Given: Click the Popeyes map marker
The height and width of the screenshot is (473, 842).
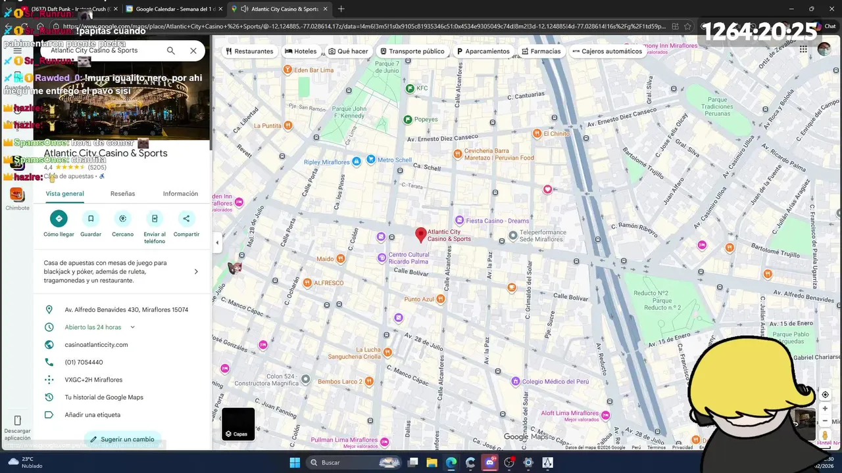Looking at the screenshot, I should pyautogui.click(x=408, y=120).
